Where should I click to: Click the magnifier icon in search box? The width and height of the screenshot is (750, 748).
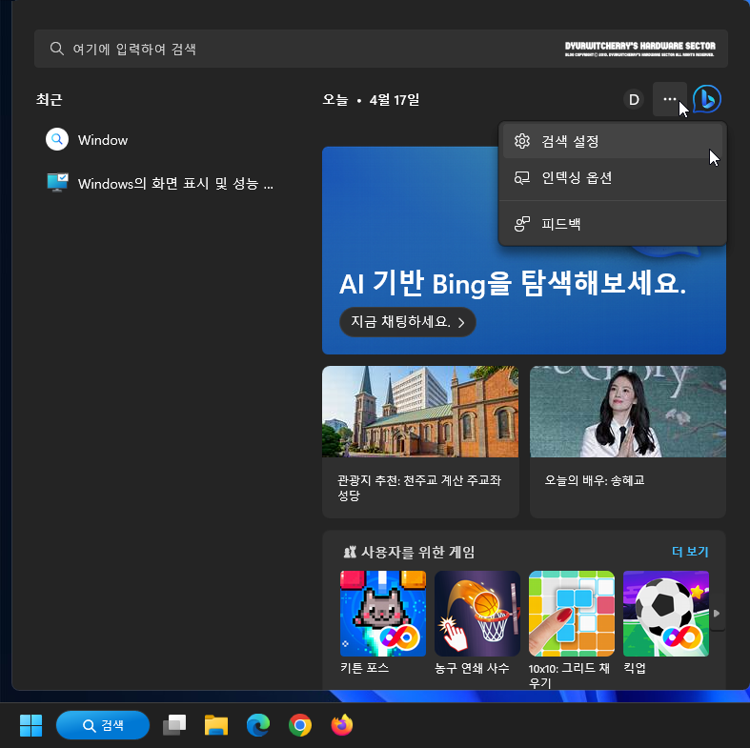pos(57,49)
